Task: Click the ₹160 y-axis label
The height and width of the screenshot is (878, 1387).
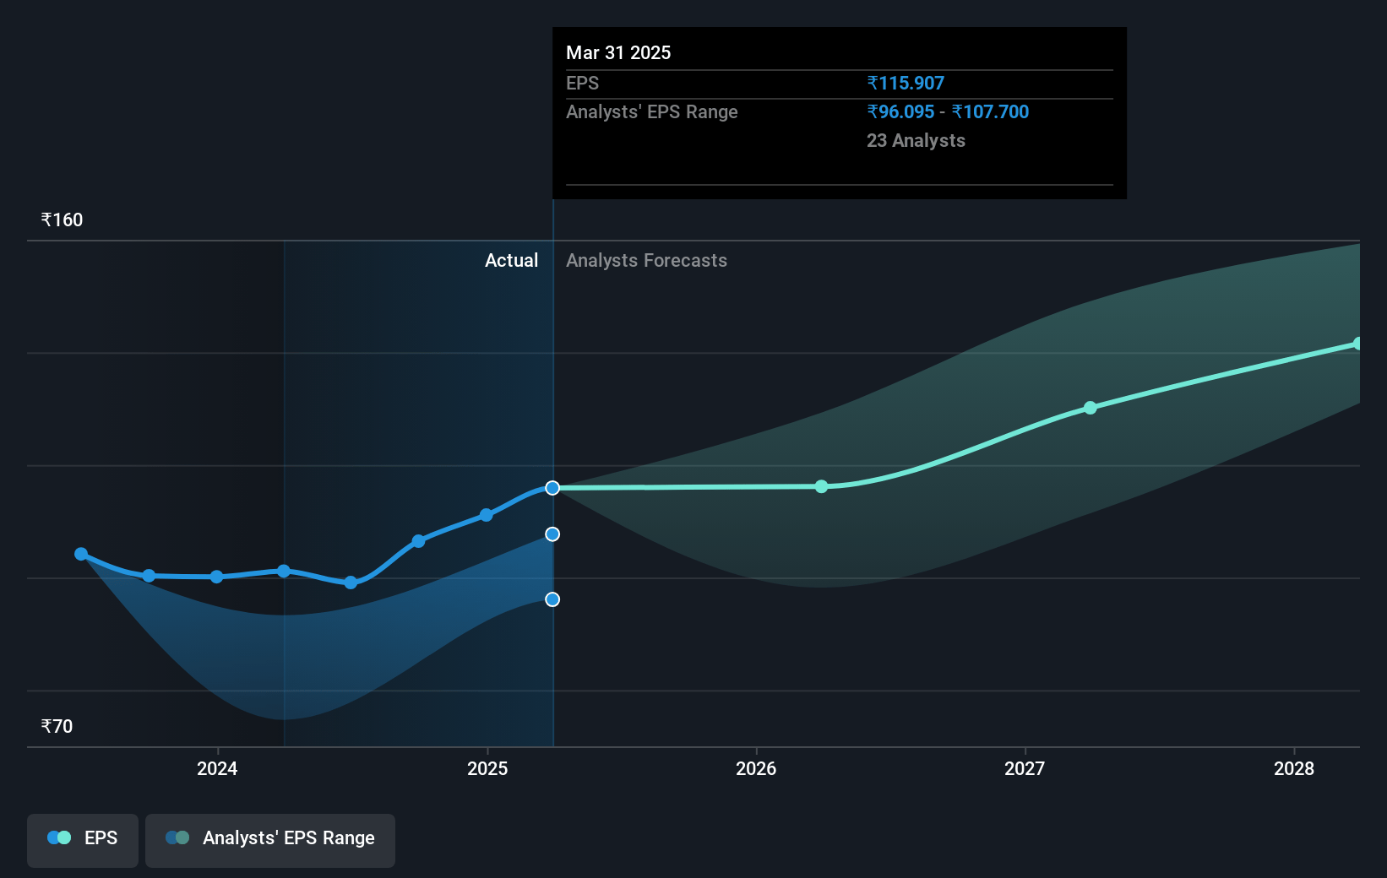Action: 62,219
